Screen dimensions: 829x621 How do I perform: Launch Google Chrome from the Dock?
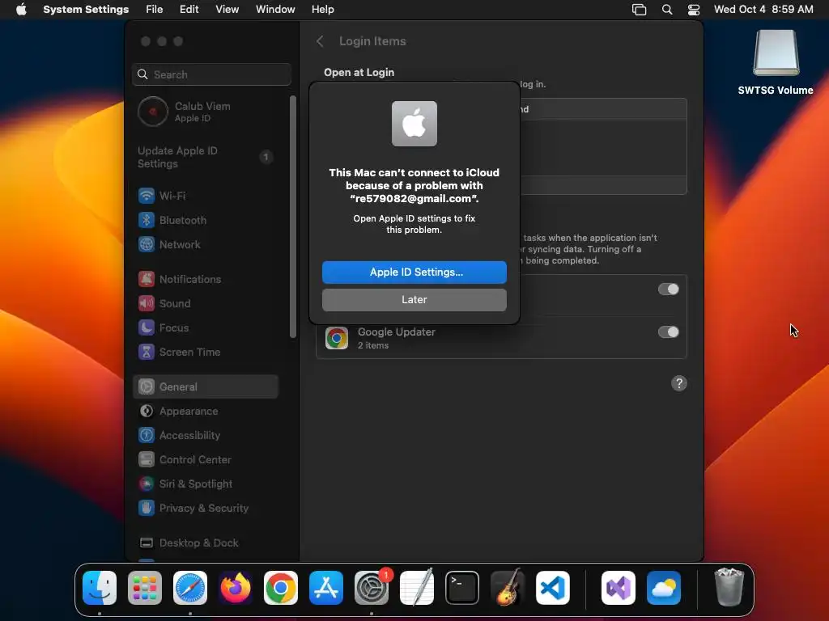pos(281,588)
